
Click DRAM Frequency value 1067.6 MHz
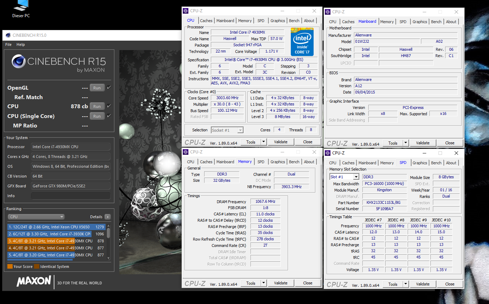coord(265,202)
